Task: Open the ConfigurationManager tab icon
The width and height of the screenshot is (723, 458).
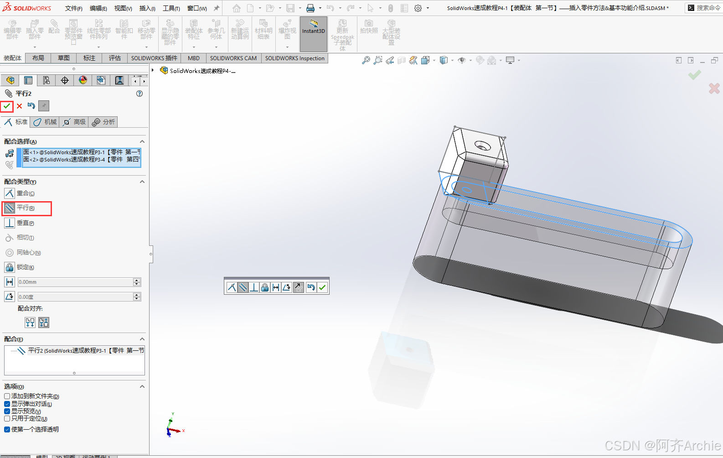Action: 46,80
